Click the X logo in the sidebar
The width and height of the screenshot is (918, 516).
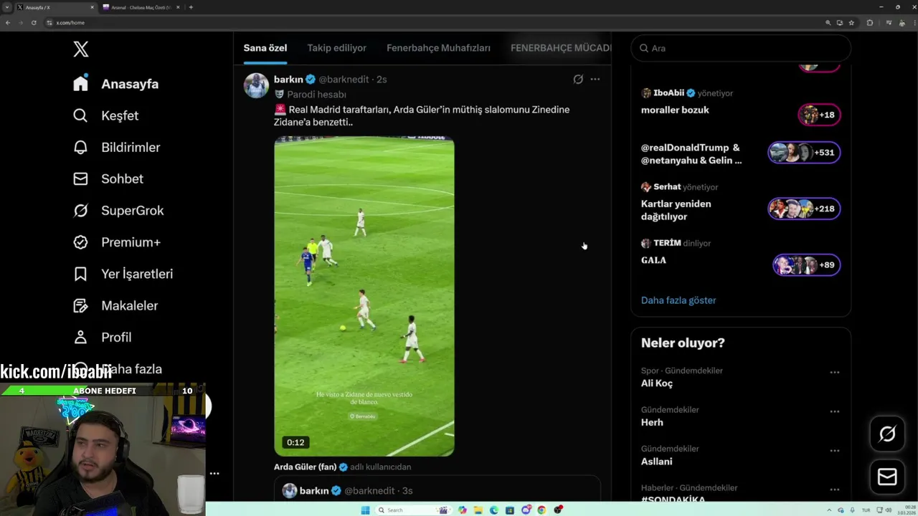click(81, 49)
